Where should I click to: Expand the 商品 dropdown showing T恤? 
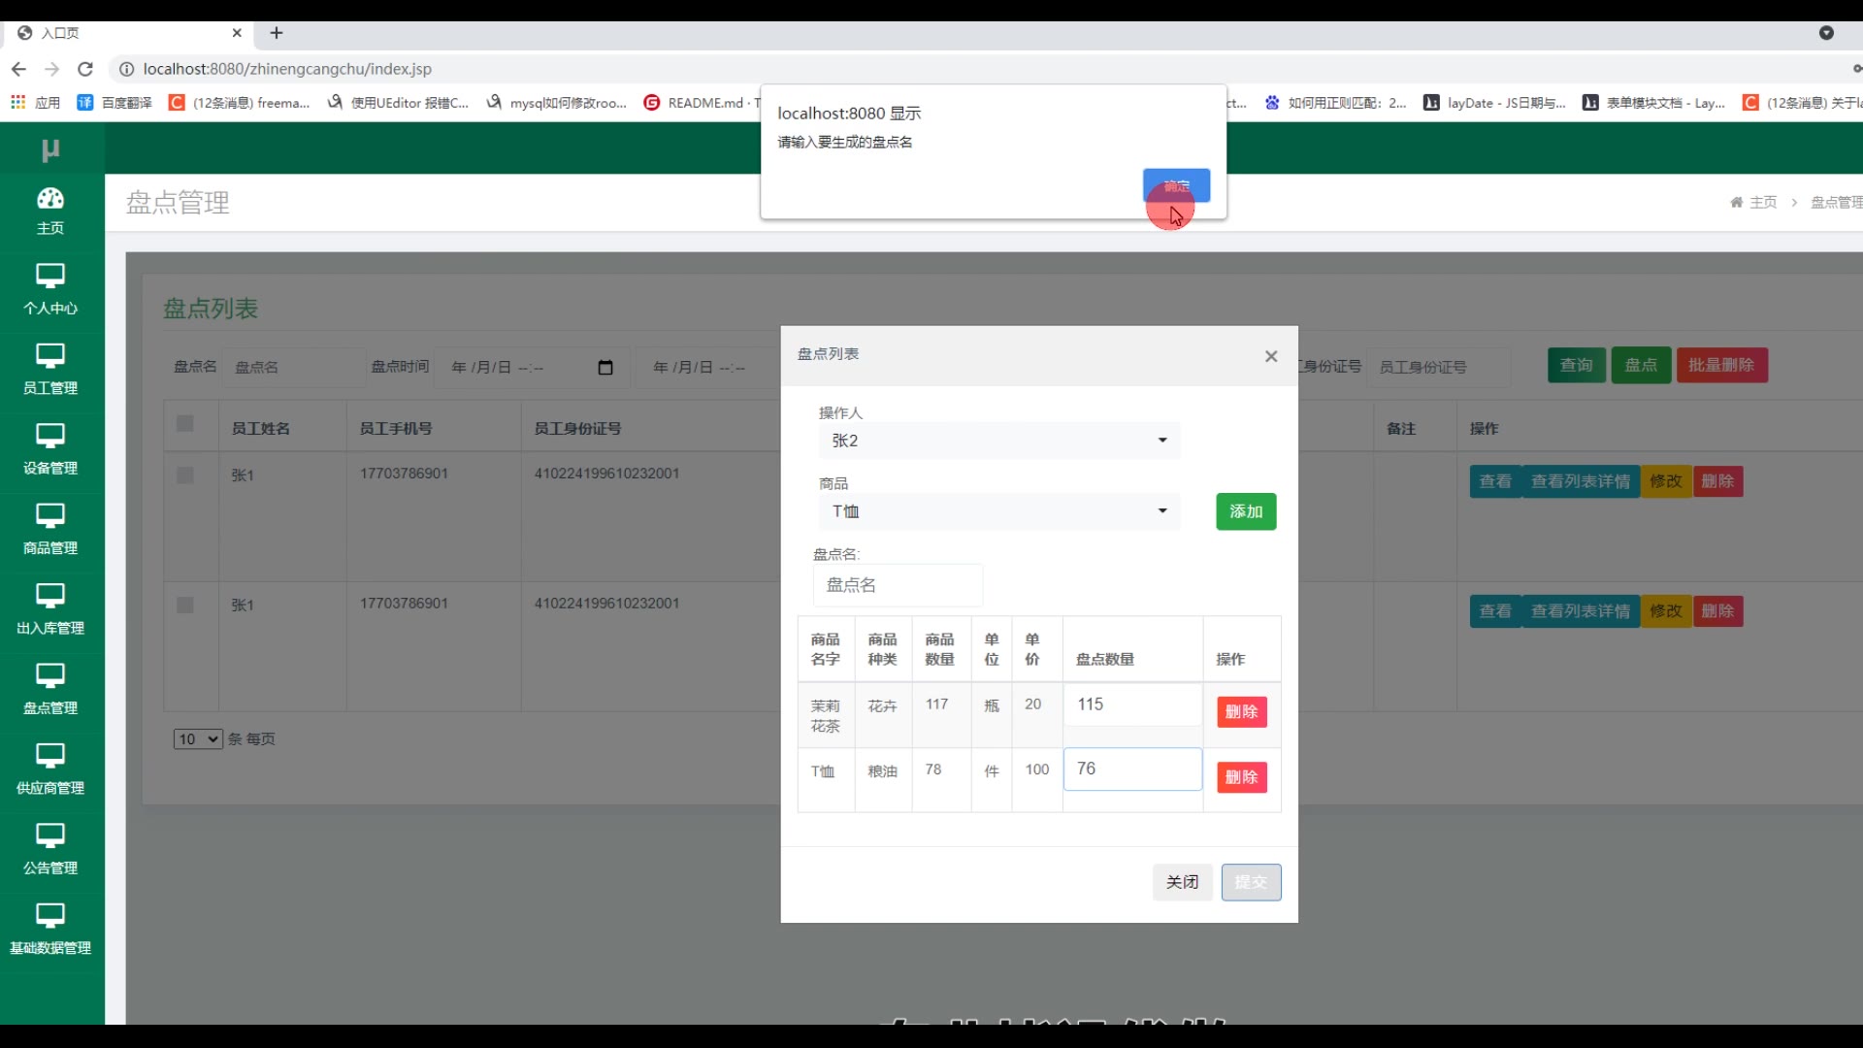coord(998,511)
